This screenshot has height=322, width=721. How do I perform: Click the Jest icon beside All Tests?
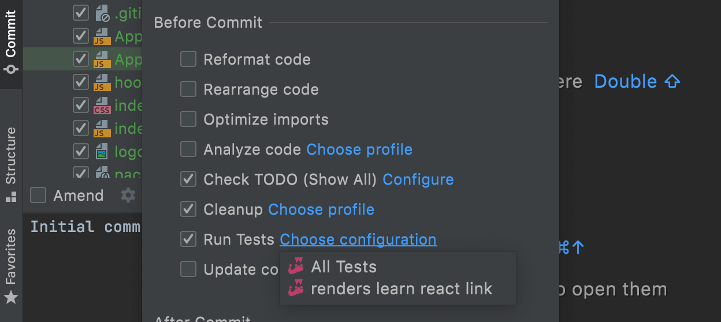click(x=296, y=267)
